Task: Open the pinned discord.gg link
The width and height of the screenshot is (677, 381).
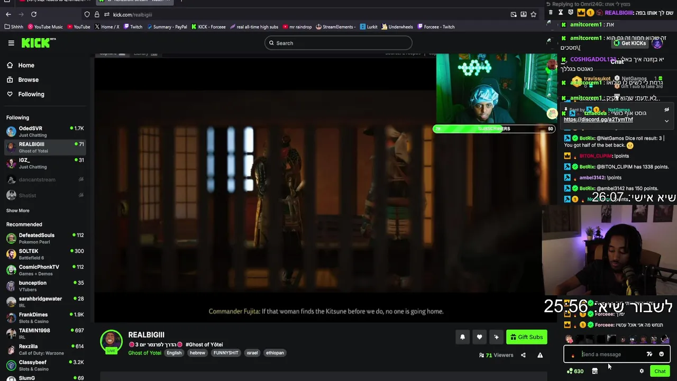Action: (x=598, y=120)
